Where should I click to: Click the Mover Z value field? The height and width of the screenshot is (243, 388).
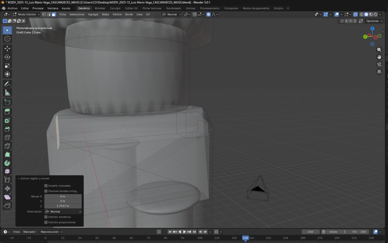coord(63,206)
